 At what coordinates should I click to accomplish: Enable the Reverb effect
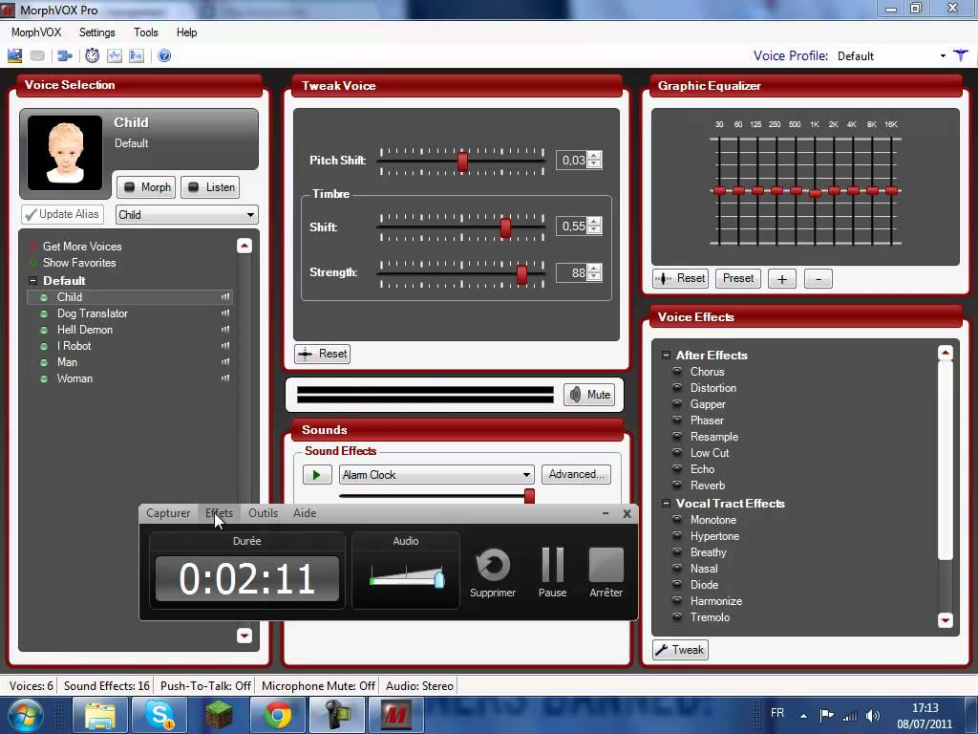[677, 485]
